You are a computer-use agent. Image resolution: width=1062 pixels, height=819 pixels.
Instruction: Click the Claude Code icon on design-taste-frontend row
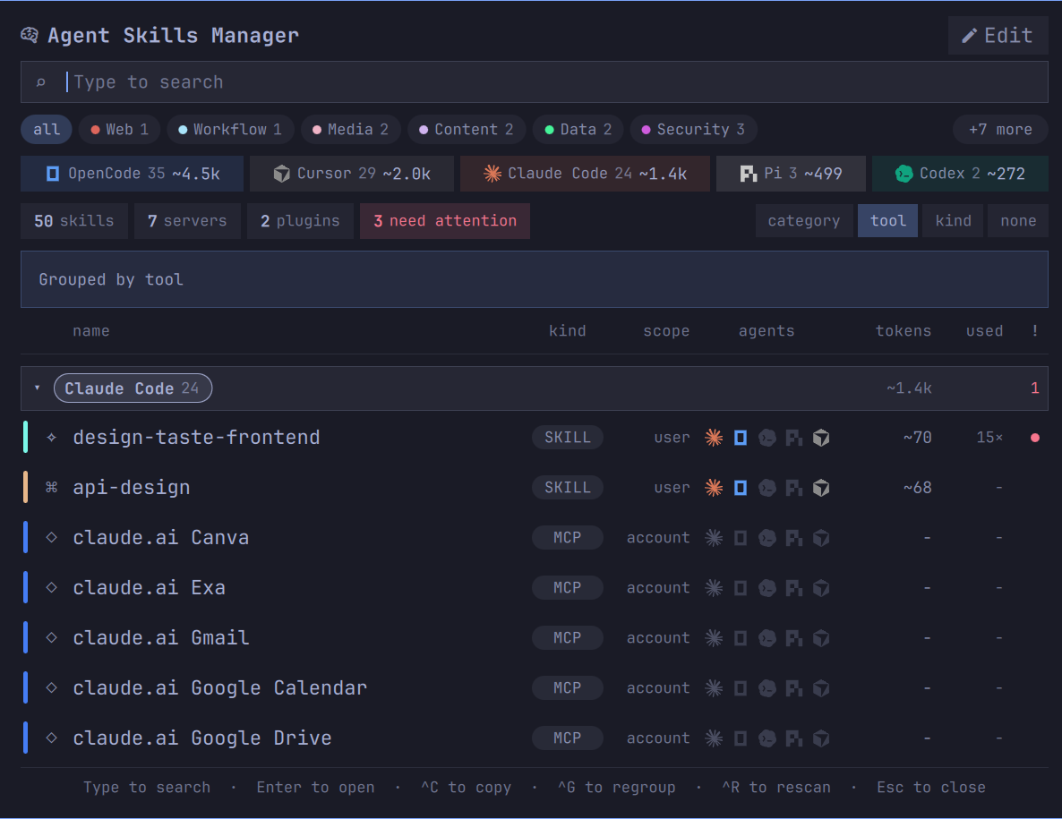point(714,438)
